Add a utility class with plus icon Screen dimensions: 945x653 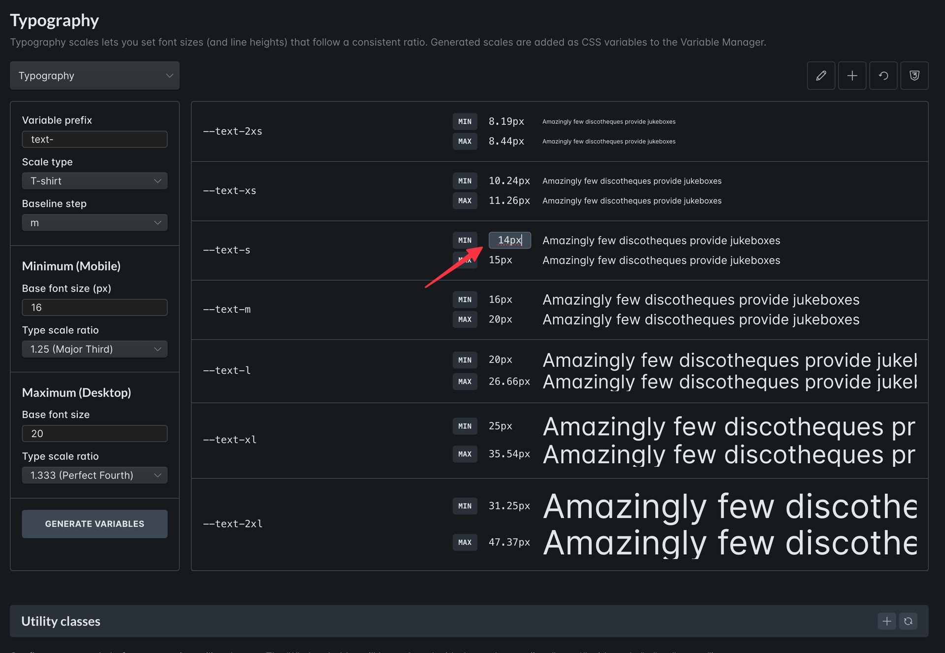tap(886, 621)
